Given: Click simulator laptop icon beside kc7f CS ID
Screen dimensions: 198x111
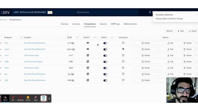Looking at the screenshot, I should click(73, 43).
